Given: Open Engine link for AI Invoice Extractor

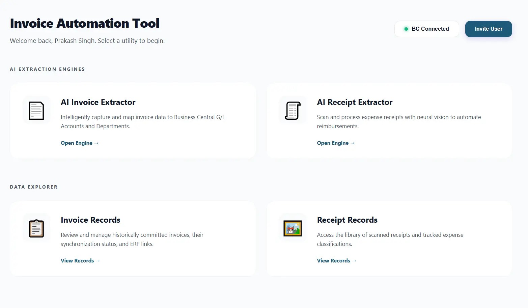Looking at the screenshot, I should (79, 143).
